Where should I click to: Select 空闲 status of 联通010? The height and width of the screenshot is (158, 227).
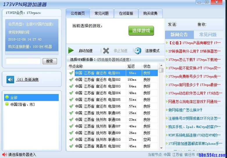click(x=150, y=139)
